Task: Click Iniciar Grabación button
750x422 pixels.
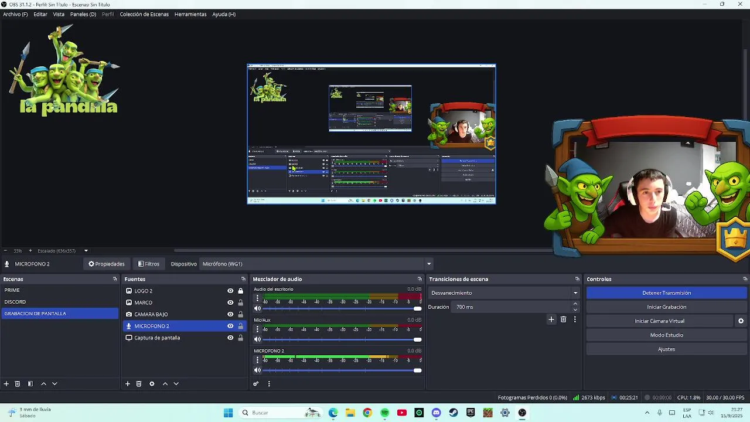Action: [x=666, y=307]
